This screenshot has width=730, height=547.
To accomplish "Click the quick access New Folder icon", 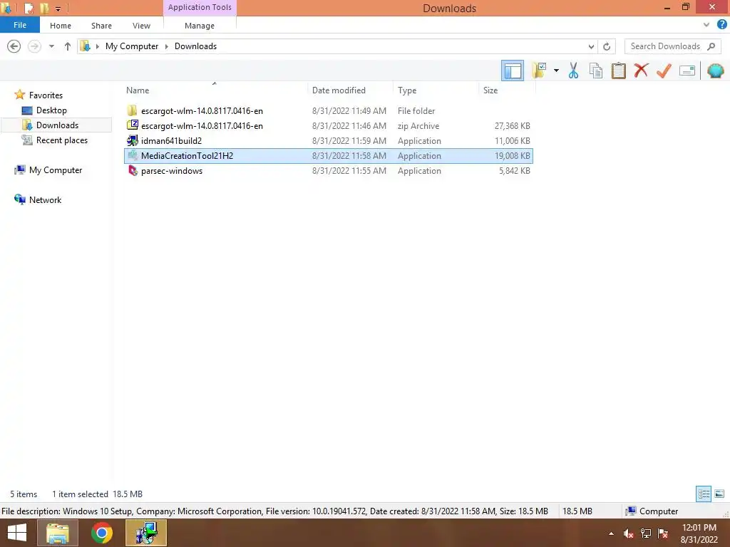I will click(44, 9).
